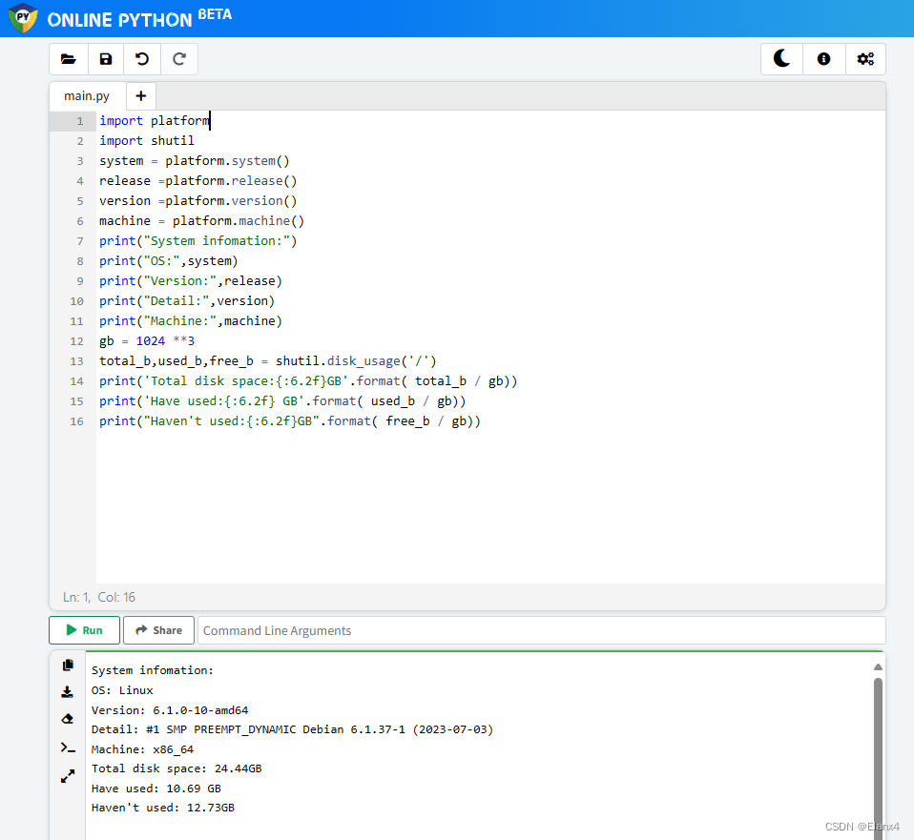Open file with the folder icon
The height and width of the screenshot is (840, 914).
click(x=69, y=59)
